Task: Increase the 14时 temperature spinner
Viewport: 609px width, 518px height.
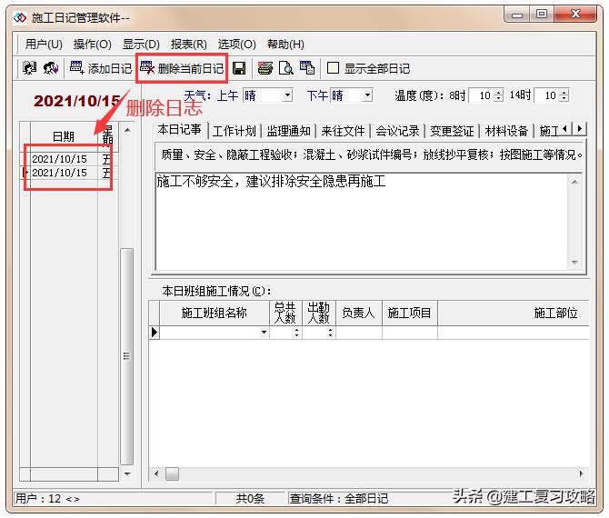Action: [x=564, y=92]
